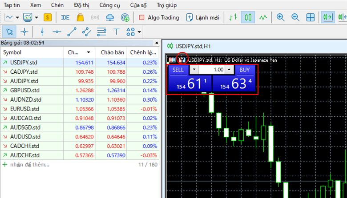Select the CADJPY.std symbol
This screenshot has width=347, height=198.
click(x=24, y=72)
